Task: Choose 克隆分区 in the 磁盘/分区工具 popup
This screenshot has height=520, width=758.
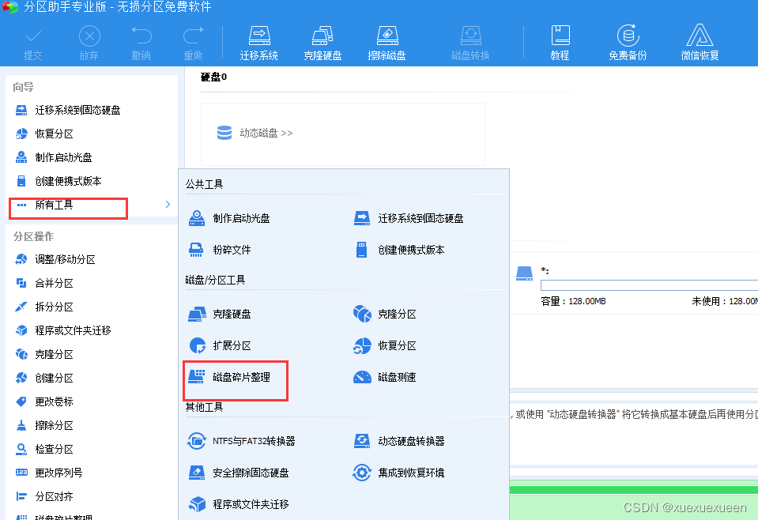Action: pyautogui.click(x=385, y=314)
